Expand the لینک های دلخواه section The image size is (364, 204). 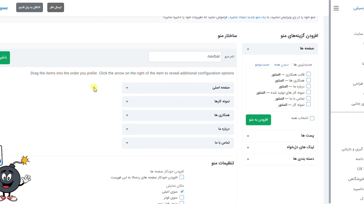tap(248, 148)
